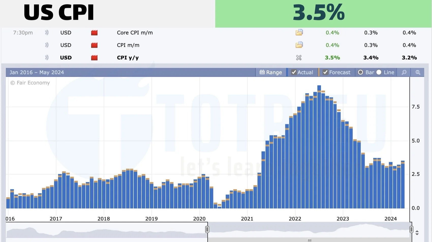Select the Bar chart radio button
432x242 pixels.
[360, 72]
